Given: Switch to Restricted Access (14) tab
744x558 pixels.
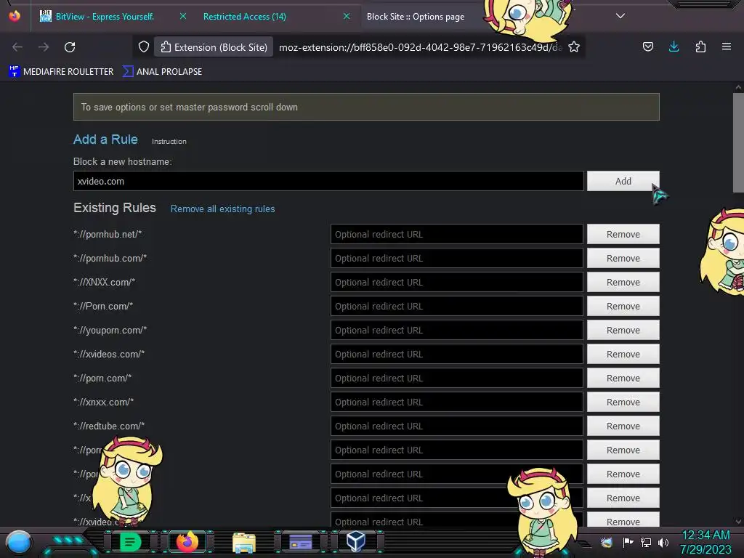Looking at the screenshot, I should coord(244,17).
